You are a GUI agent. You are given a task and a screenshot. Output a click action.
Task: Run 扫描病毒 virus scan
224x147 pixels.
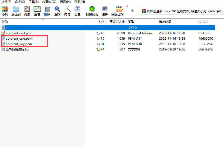click(x=92, y=11)
